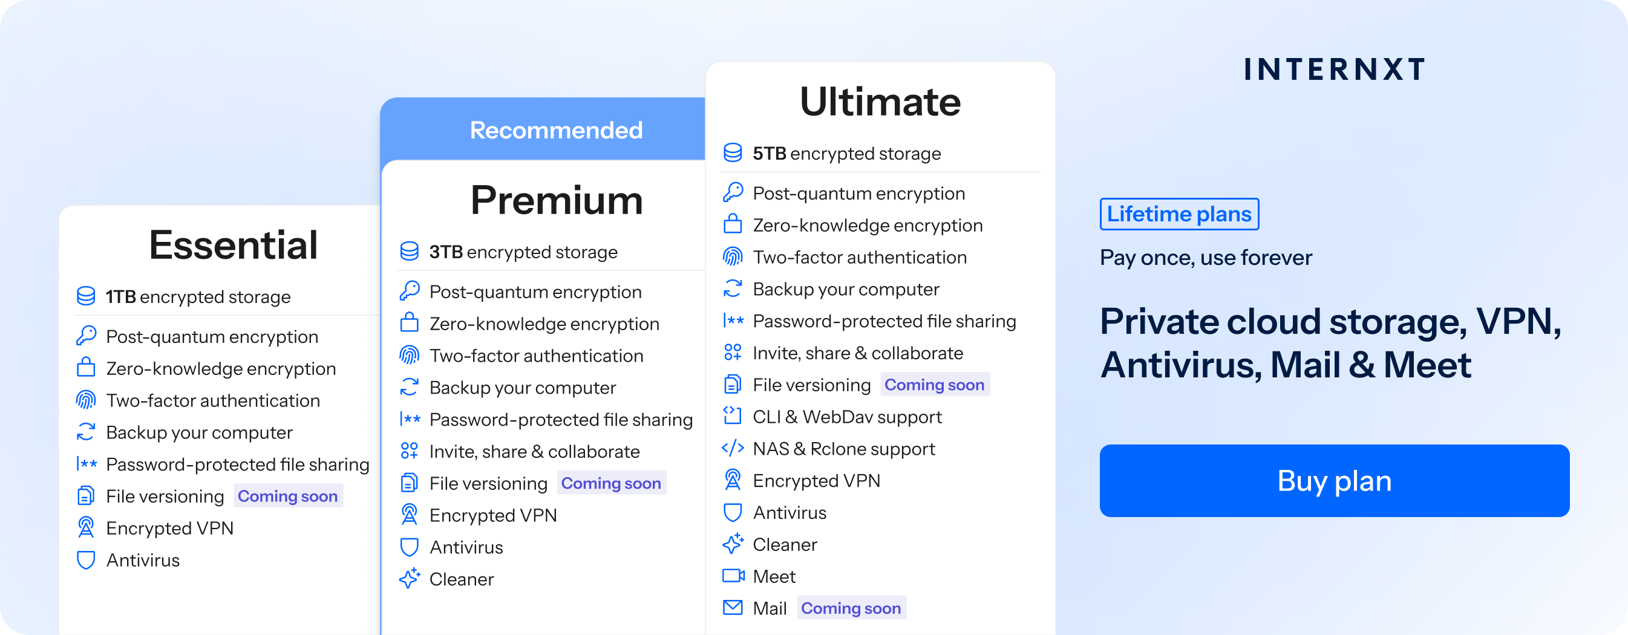Click the post-quantum encryption key icon under Ultimate
1628x635 pixels.
tap(733, 194)
